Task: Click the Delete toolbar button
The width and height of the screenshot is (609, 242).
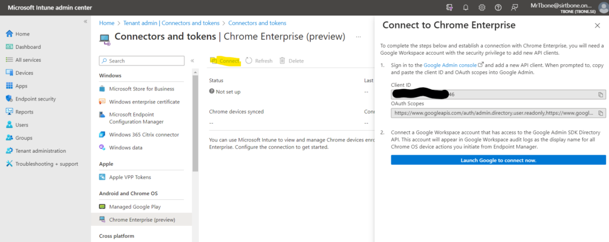Action: (x=291, y=61)
